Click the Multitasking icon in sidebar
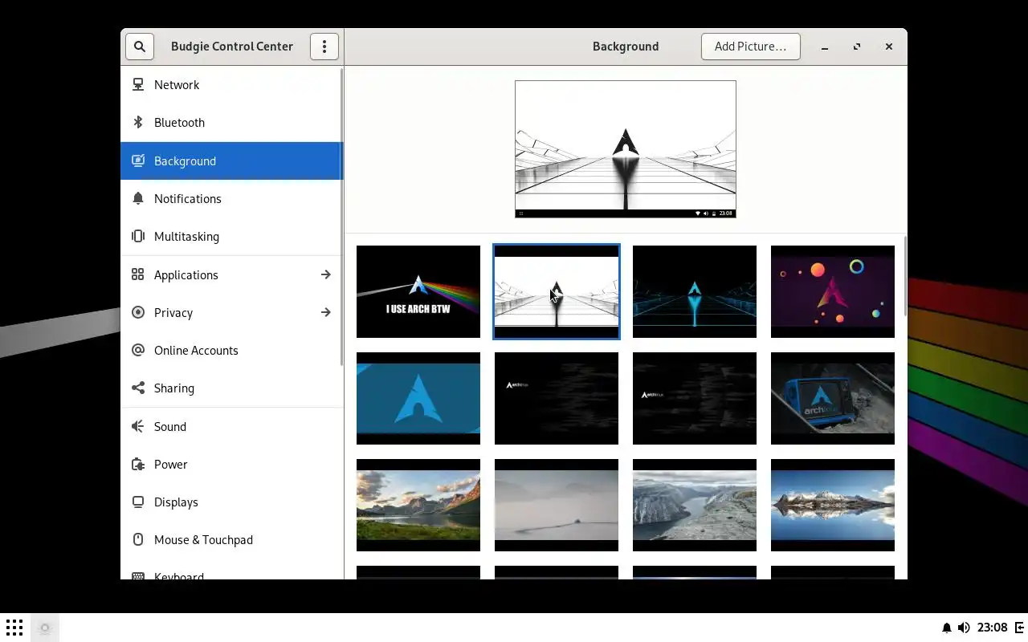The image size is (1028, 642). 138,236
